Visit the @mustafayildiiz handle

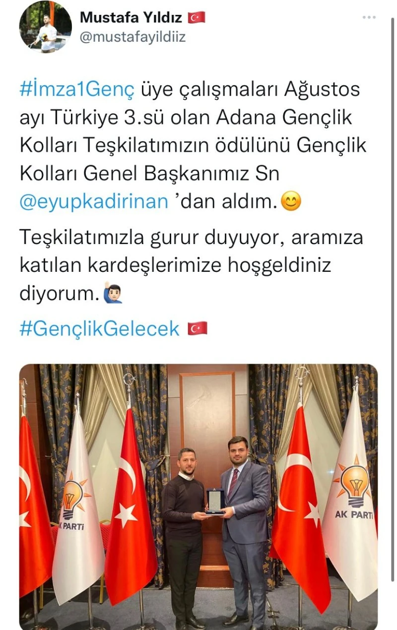[132, 37]
